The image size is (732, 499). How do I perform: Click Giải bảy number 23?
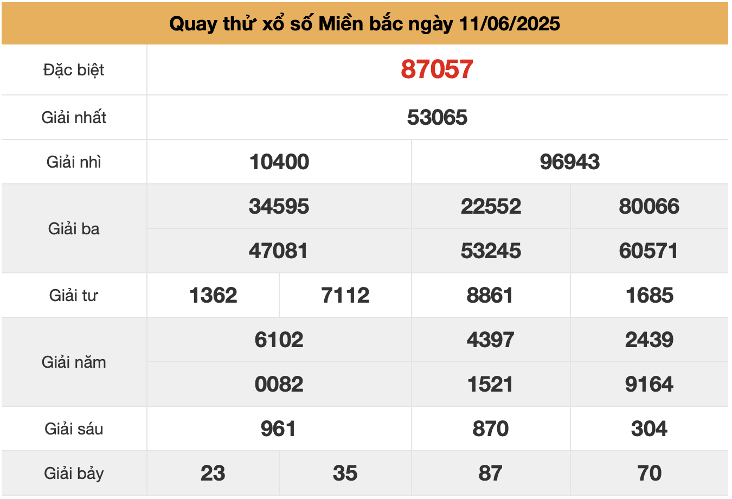[x=213, y=473]
